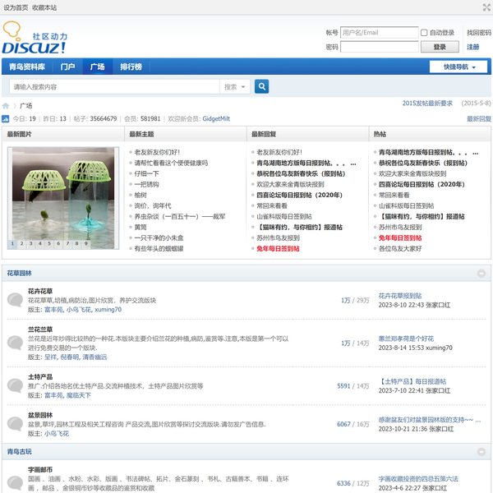
Task: Open the 排行榜 navigation tab
Action: click(131, 67)
